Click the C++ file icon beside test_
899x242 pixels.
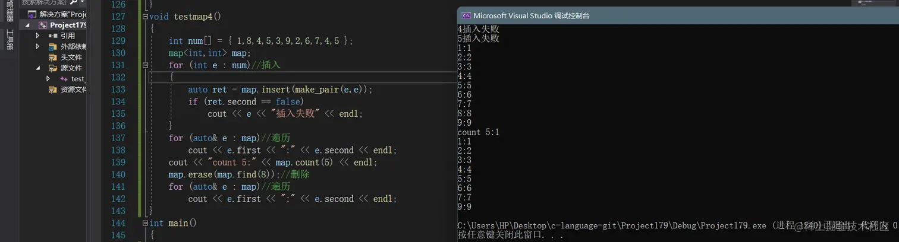click(64, 79)
